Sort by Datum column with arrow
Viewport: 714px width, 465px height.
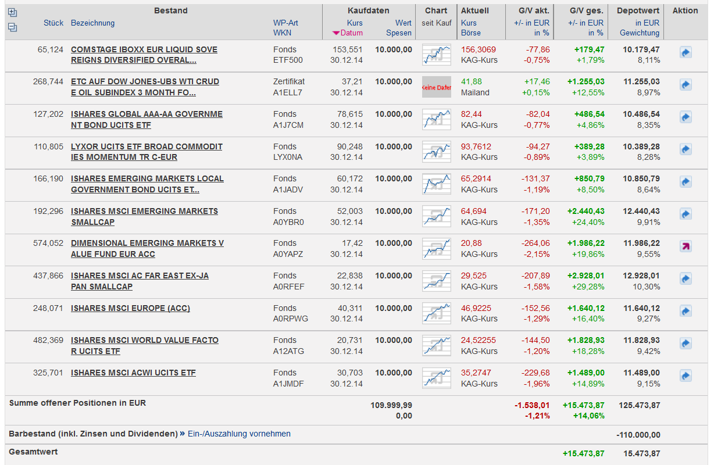348,33
